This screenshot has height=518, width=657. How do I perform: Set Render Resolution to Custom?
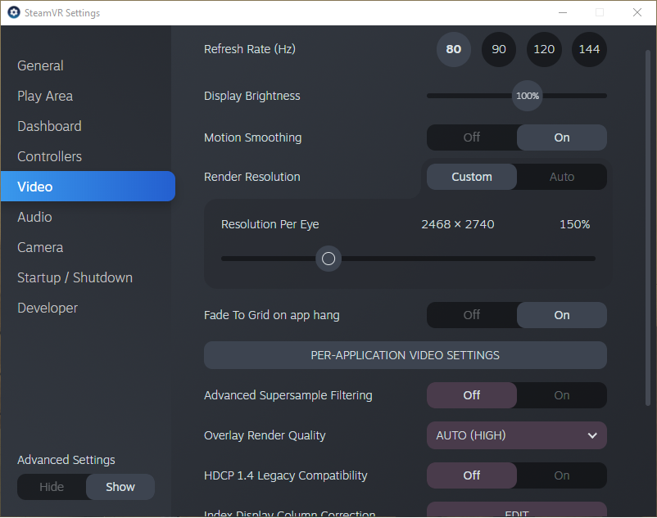pos(472,177)
